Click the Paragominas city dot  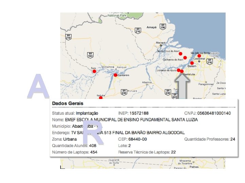pyautogui.click(x=206, y=82)
